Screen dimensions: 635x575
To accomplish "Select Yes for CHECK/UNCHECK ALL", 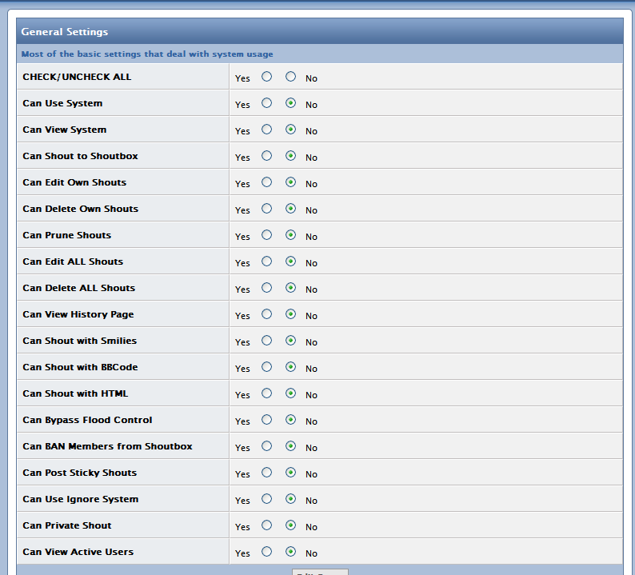I will (x=266, y=77).
